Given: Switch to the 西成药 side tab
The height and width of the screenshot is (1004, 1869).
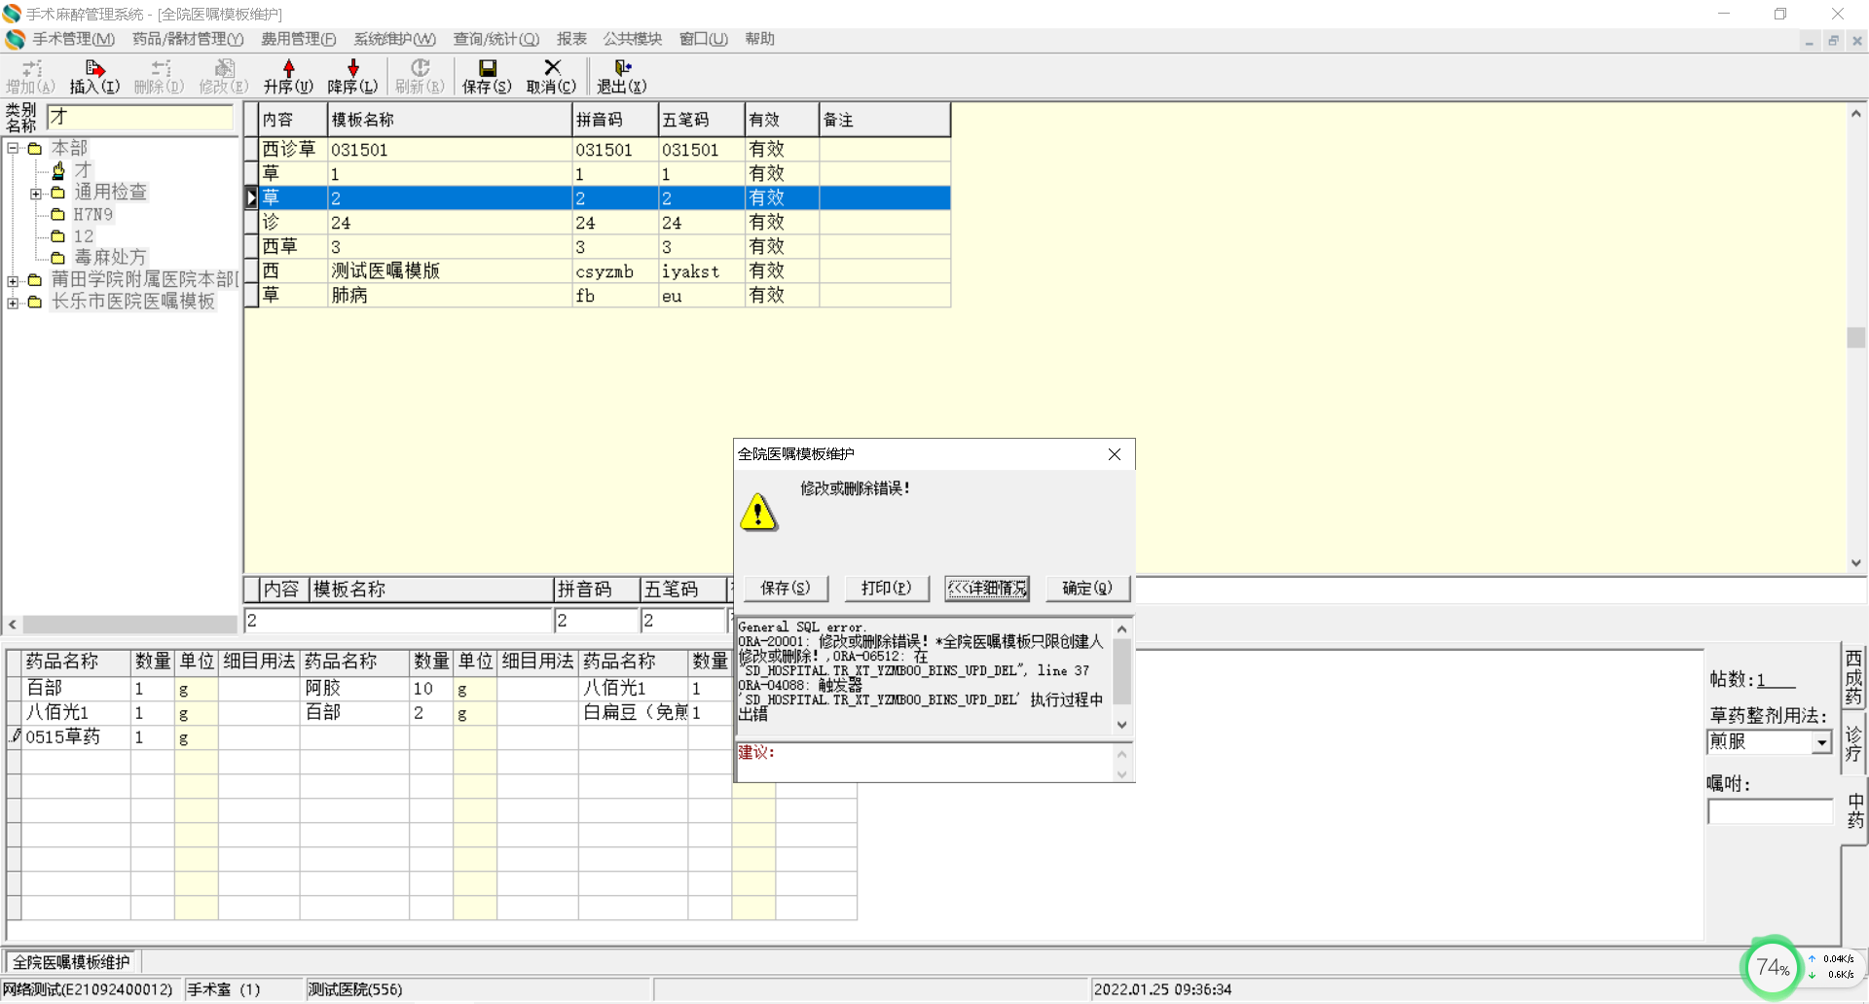Looking at the screenshot, I should click(1853, 677).
